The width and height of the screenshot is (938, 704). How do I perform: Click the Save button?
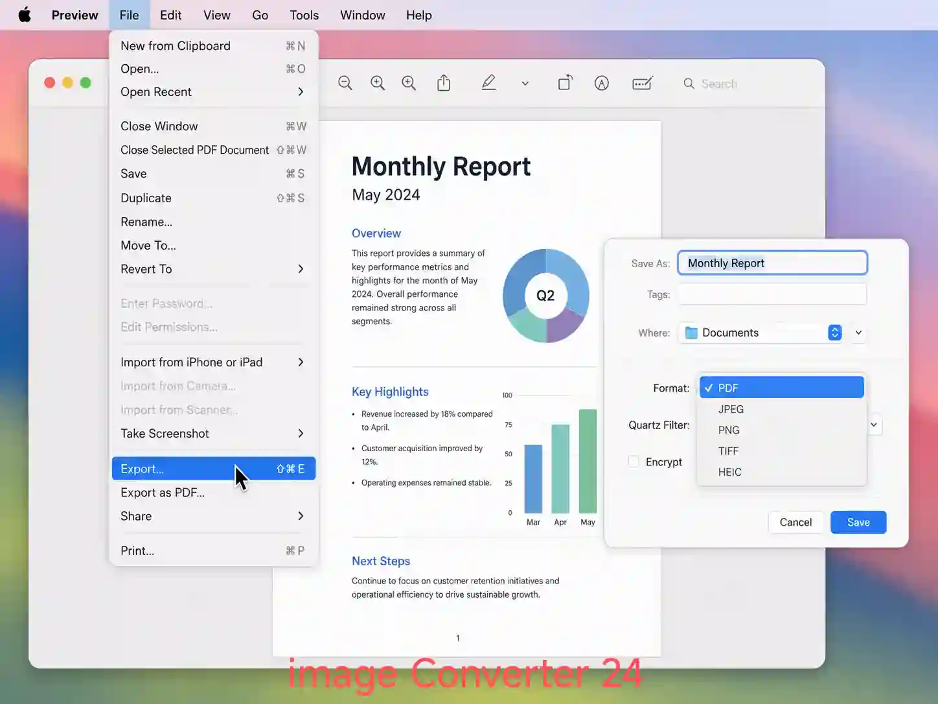[x=858, y=522]
